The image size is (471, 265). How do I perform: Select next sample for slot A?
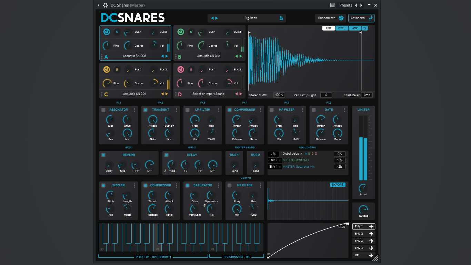point(167,56)
